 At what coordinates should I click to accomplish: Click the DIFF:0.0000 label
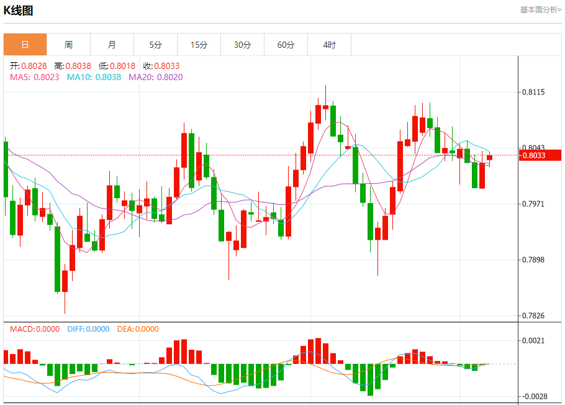pos(88,329)
